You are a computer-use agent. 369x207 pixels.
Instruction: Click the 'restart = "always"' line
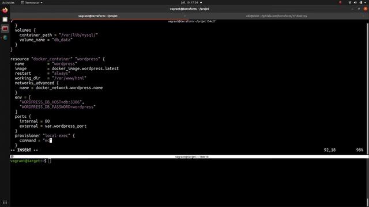click(42, 73)
